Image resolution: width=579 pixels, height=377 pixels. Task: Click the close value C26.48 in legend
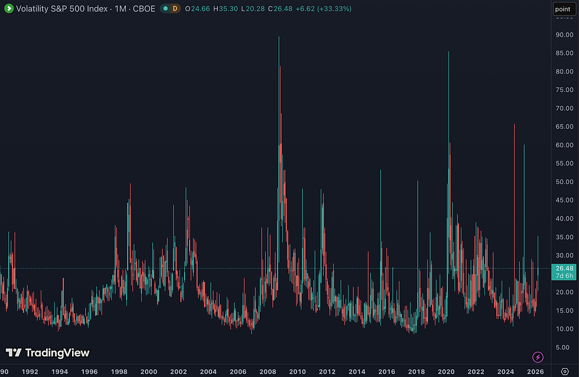[x=280, y=8]
